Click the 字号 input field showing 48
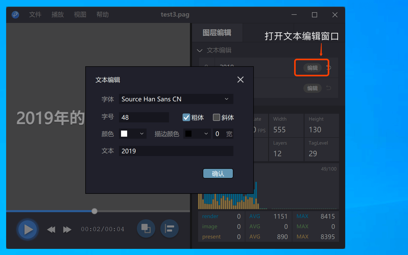 pyautogui.click(x=144, y=117)
